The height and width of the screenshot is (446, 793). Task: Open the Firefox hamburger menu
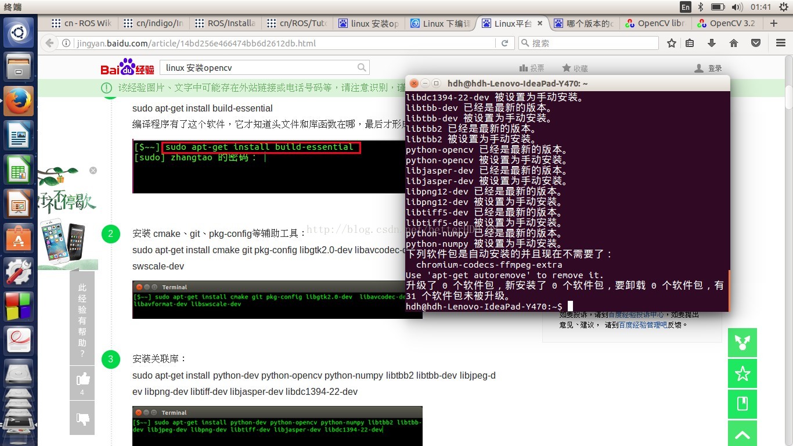click(x=781, y=43)
